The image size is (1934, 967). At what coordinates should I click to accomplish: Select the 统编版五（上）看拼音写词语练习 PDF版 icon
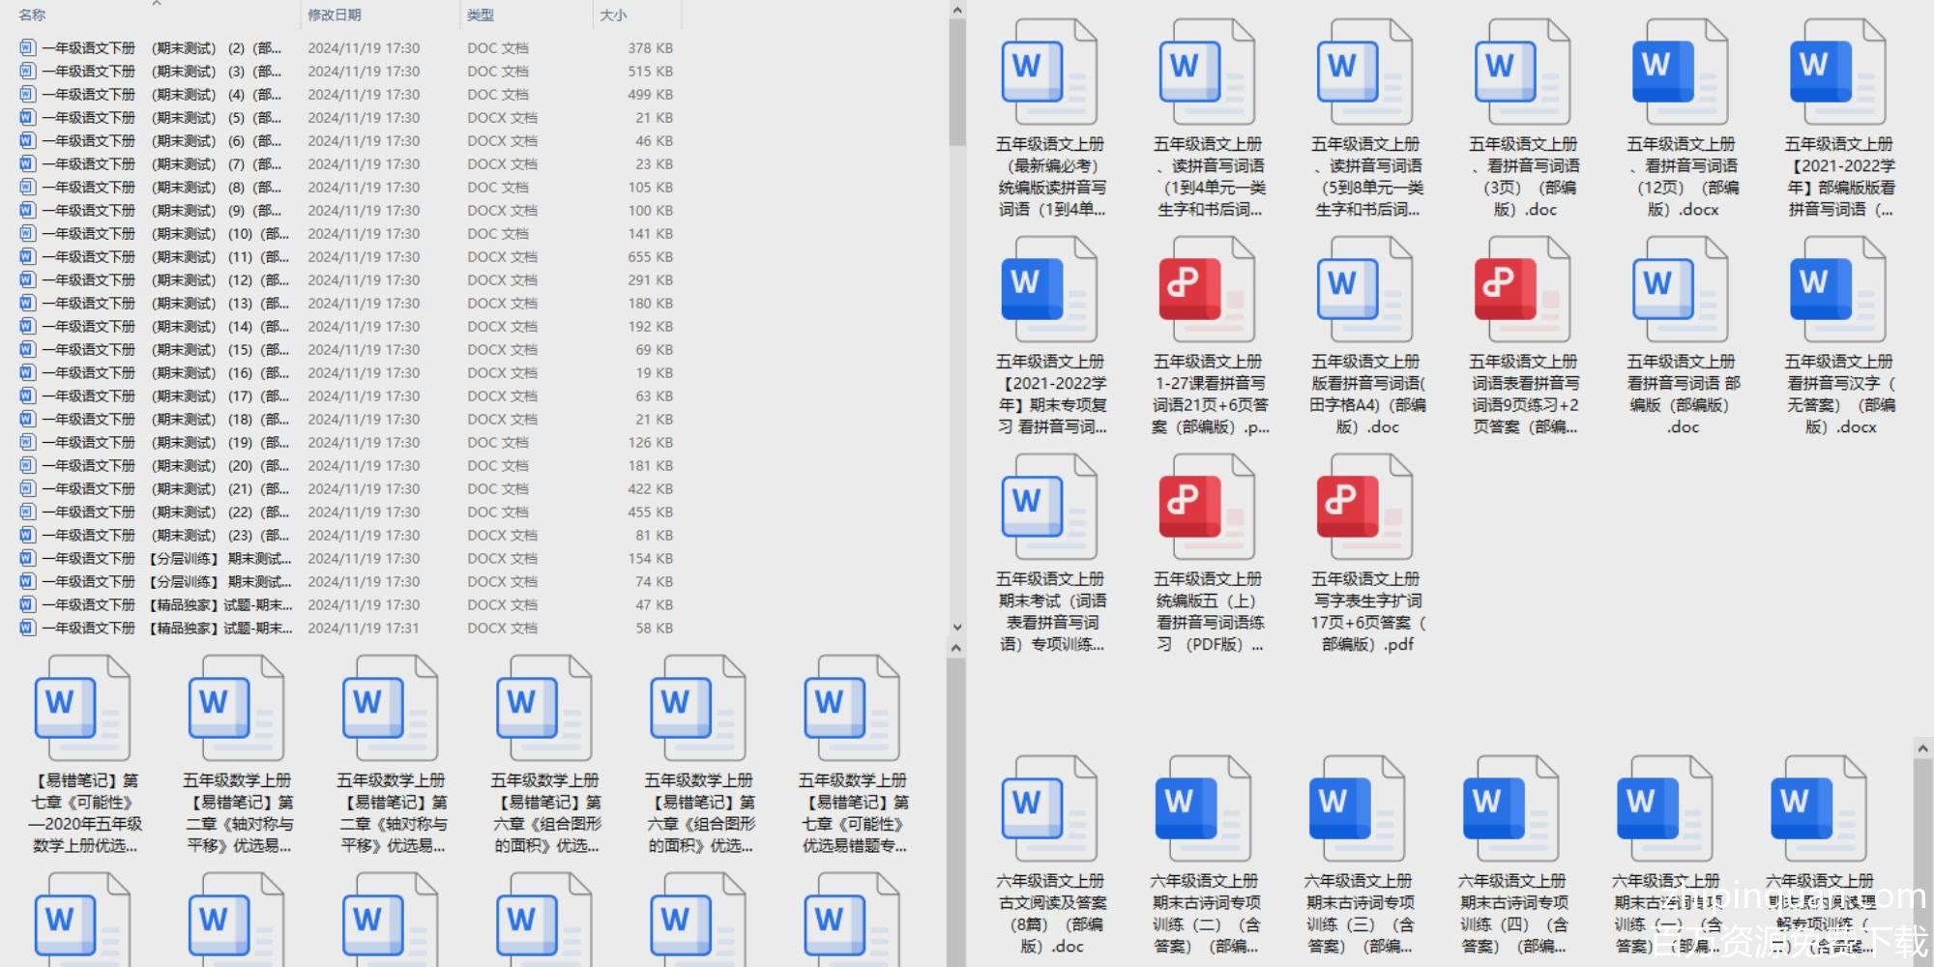pyautogui.click(x=1207, y=508)
